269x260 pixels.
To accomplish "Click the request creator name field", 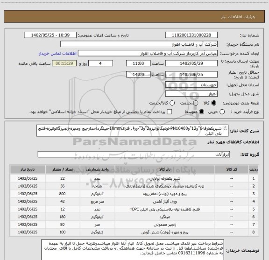I will click(x=148, y=53).
